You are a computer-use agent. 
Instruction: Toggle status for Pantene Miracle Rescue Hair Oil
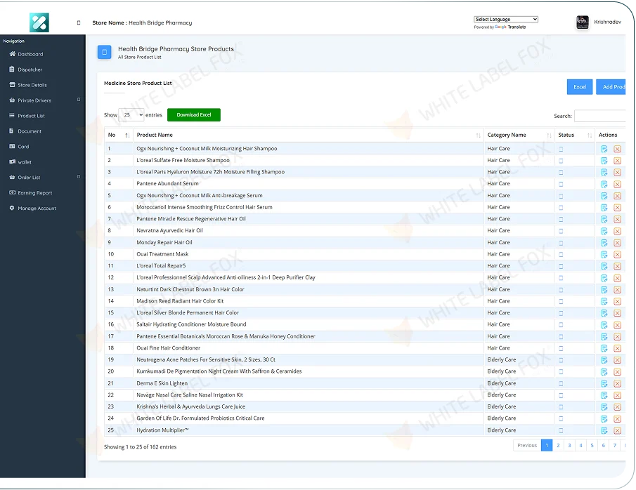click(561, 219)
